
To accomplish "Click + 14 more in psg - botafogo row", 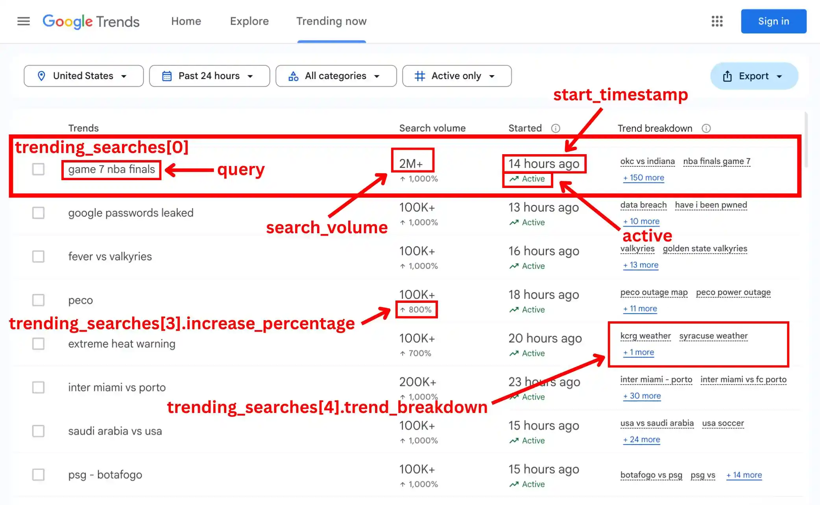I will (744, 475).
